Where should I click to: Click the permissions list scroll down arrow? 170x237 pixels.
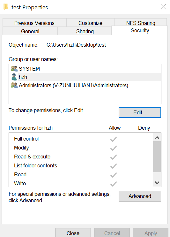pyautogui.click(x=157, y=183)
